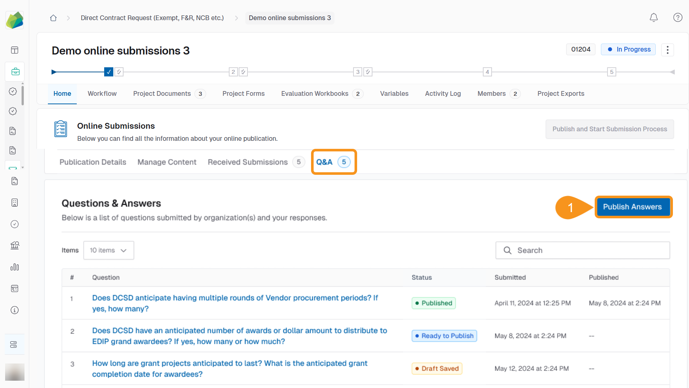The height and width of the screenshot is (388, 689).
Task: Expand the 10 items dropdown
Action: pos(109,250)
